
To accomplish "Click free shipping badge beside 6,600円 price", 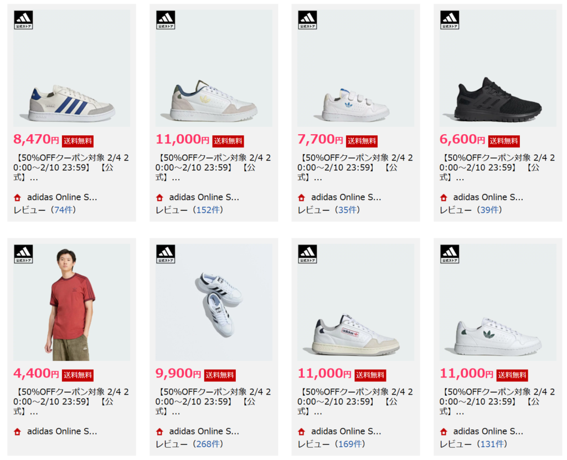I will (x=504, y=141).
